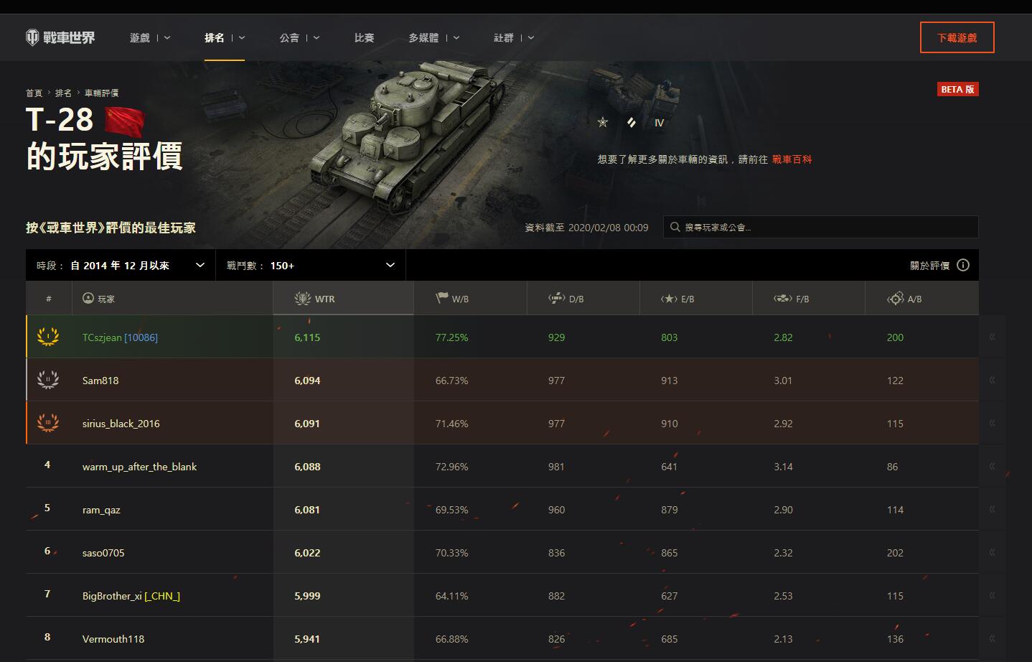Open player Sam818 profile
Viewport: 1032px width, 662px height.
click(100, 381)
